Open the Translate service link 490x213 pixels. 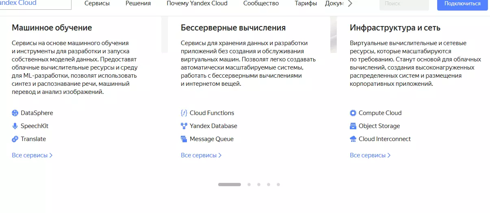[x=33, y=139]
